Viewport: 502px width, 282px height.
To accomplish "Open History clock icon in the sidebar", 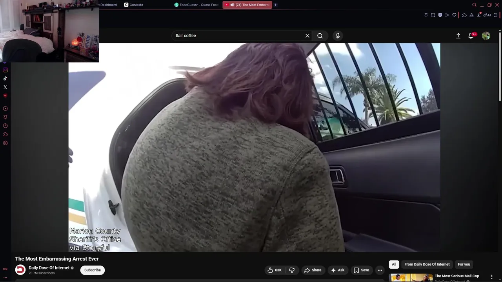I will pyautogui.click(x=5, y=126).
